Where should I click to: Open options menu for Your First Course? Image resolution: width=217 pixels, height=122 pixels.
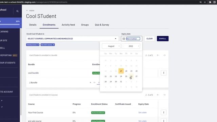pyautogui.click(x=163, y=113)
